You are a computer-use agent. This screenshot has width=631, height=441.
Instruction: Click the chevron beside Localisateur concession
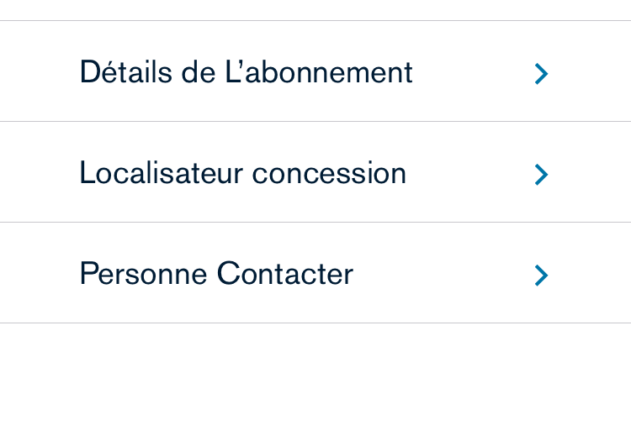pyautogui.click(x=541, y=175)
